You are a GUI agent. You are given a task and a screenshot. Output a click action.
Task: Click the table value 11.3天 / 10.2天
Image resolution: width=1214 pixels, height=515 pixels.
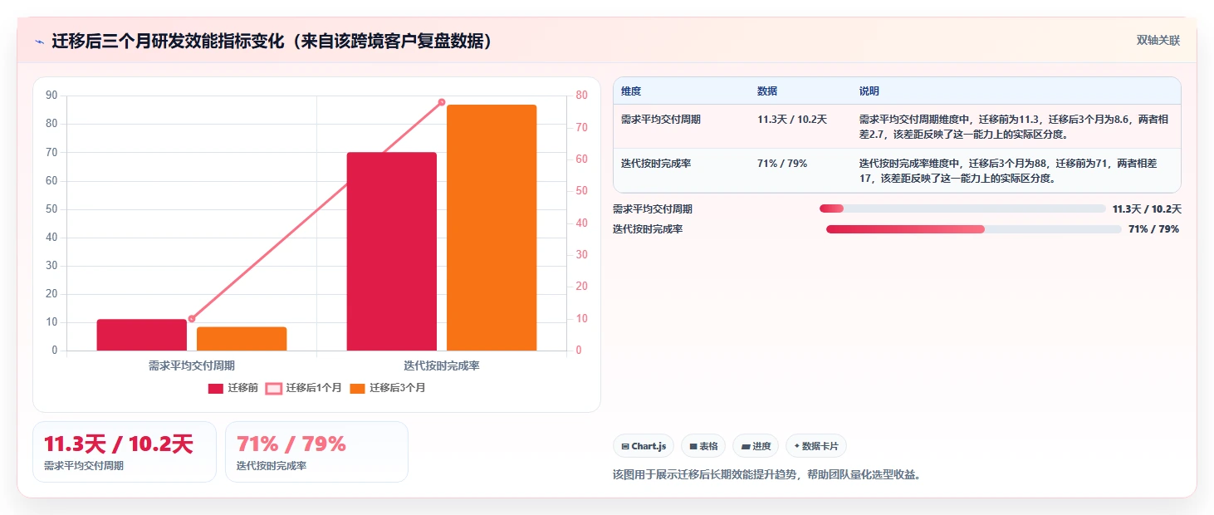pos(792,120)
